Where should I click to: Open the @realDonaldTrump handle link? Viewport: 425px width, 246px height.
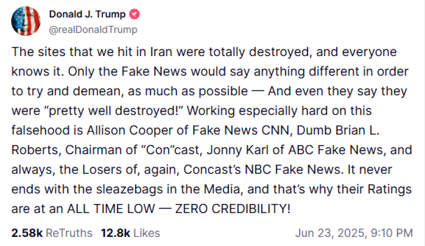coord(93,29)
